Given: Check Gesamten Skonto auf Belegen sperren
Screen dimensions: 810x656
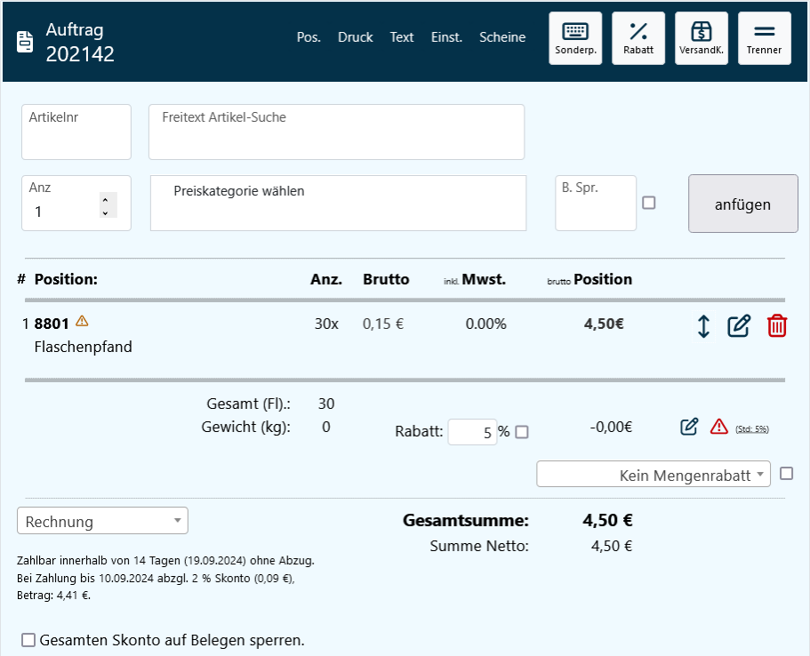Looking at the screenshot, I should [29, 640].
